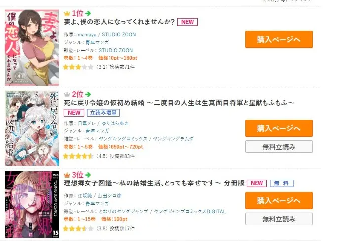Open 購入ページへ for the first-ranked manga
Viewport: 342px width, 241px height.
pyautogui.click(x=279, y=39)
